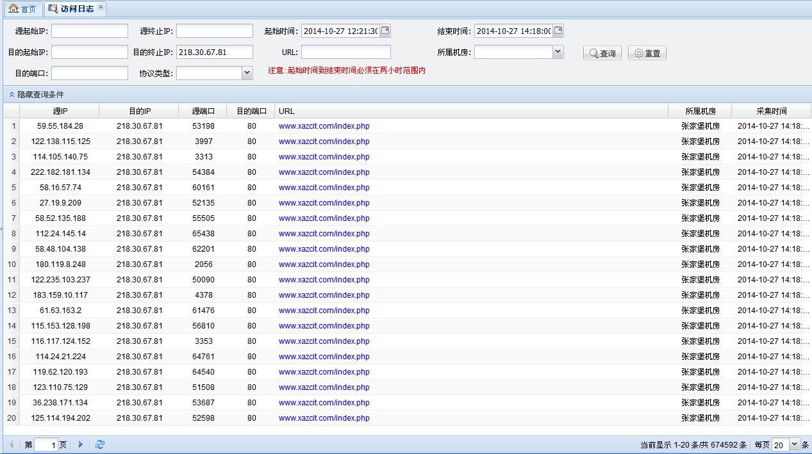Image resolution: width=812 pixels, height=454 pixels.
Task: Expand the 所属机房 dropdown
Action: tap(558, 53)
